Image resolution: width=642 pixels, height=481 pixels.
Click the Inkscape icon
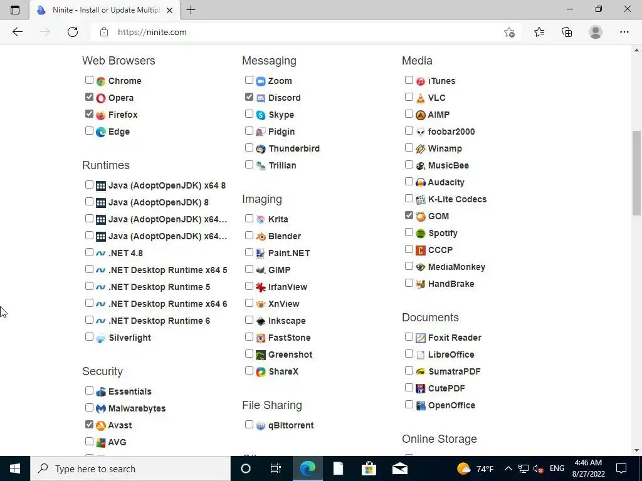point(261,321)
